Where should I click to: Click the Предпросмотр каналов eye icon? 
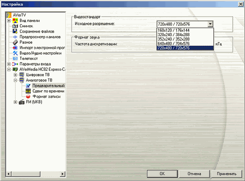[15, 37]
